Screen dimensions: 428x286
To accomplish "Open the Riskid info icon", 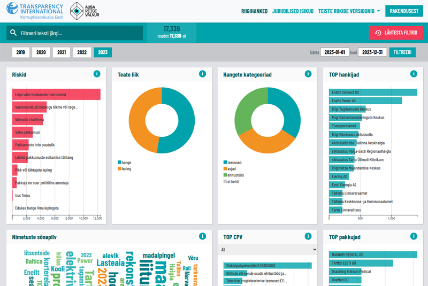I will pyautogui.click(x=97, y=74).
